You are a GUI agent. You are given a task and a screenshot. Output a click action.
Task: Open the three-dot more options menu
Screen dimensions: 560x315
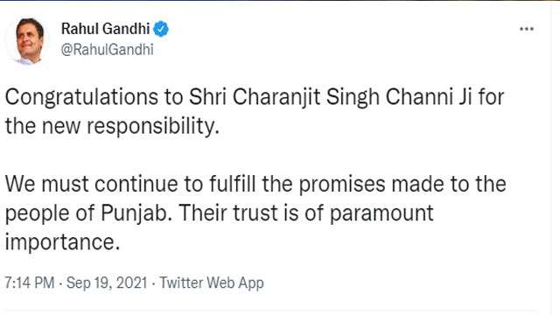[527, 29]
